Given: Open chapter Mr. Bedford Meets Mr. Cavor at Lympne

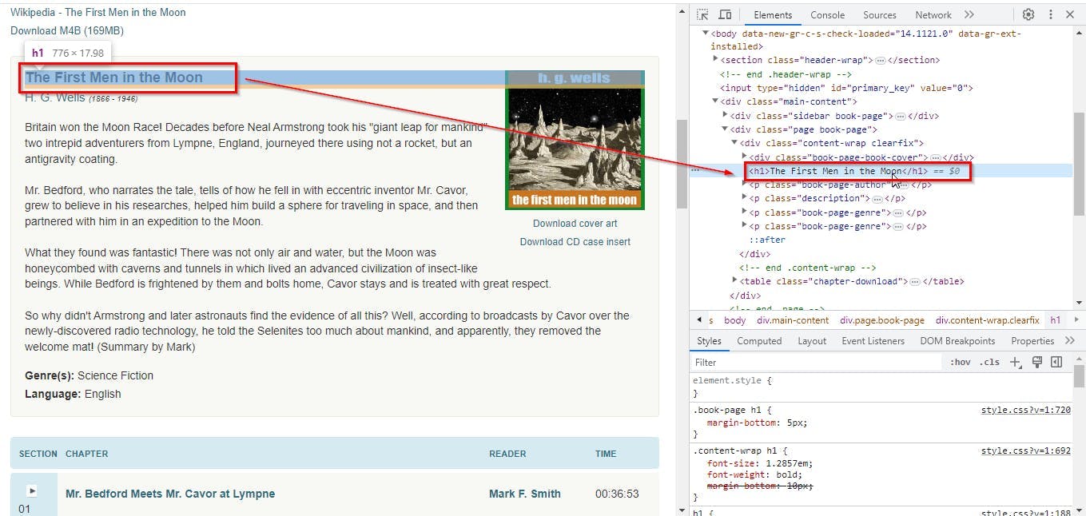Looking at the screenshot, I should [x=170, y=494].
